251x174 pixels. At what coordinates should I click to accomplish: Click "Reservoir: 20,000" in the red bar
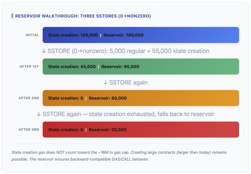click(108, 130)
